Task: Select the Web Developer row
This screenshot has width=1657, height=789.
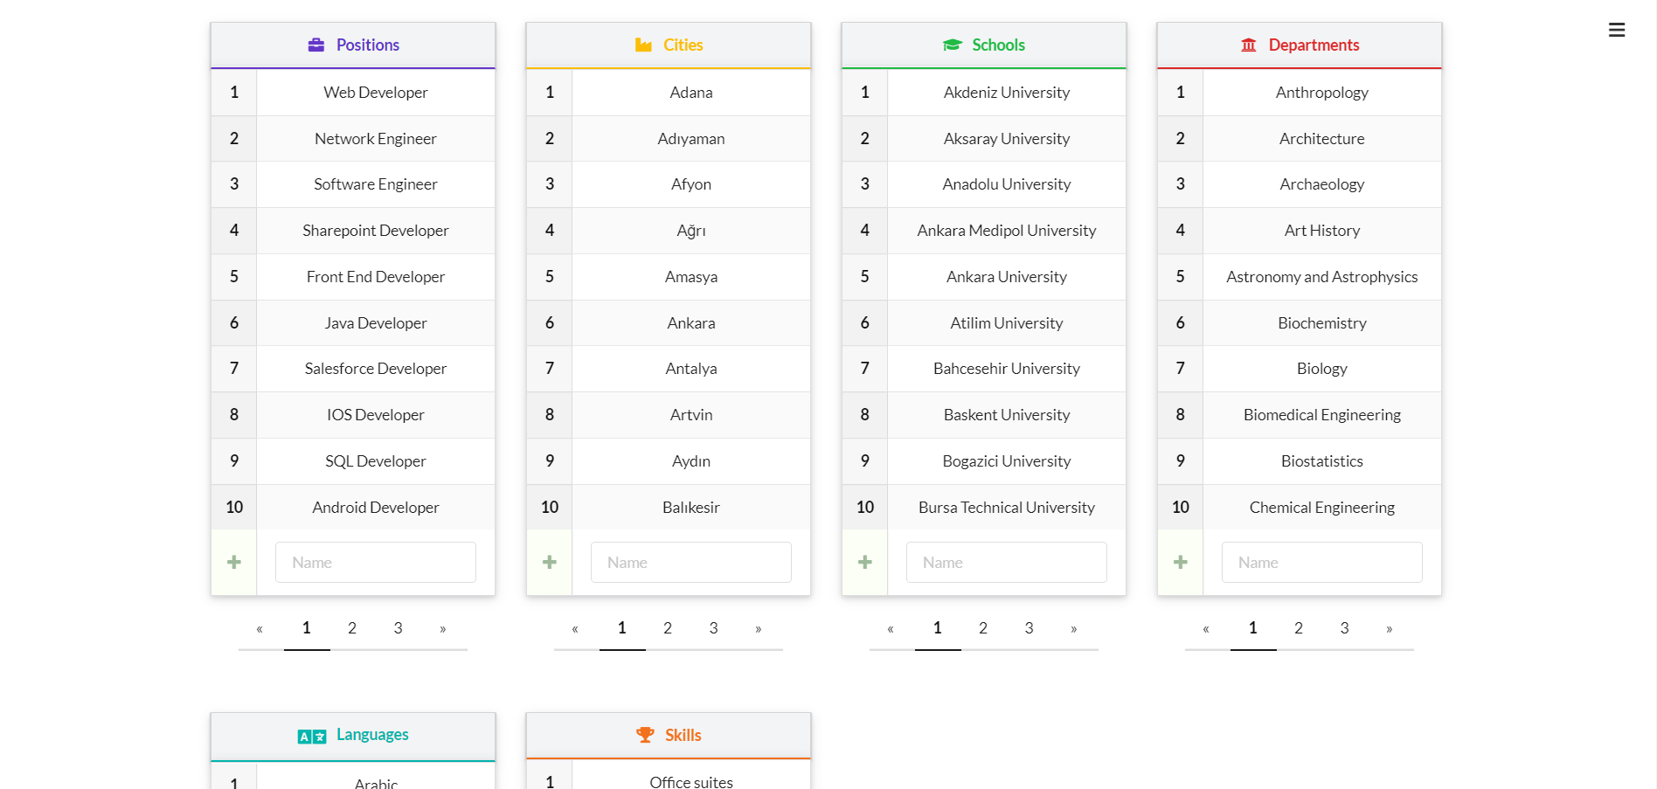Action: pos(353,92)
